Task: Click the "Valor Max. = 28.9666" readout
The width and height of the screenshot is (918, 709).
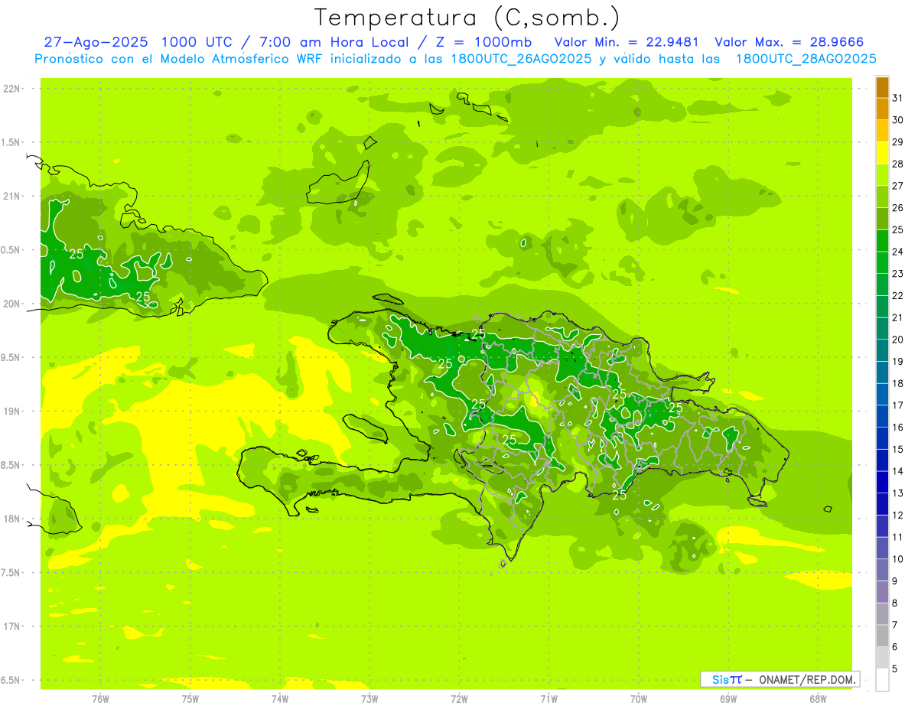Action: coord(789,42)
